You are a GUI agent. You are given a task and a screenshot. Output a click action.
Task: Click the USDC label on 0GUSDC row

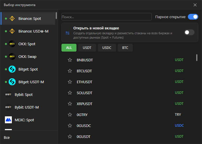pyautogui.click(x=179, y=126)
